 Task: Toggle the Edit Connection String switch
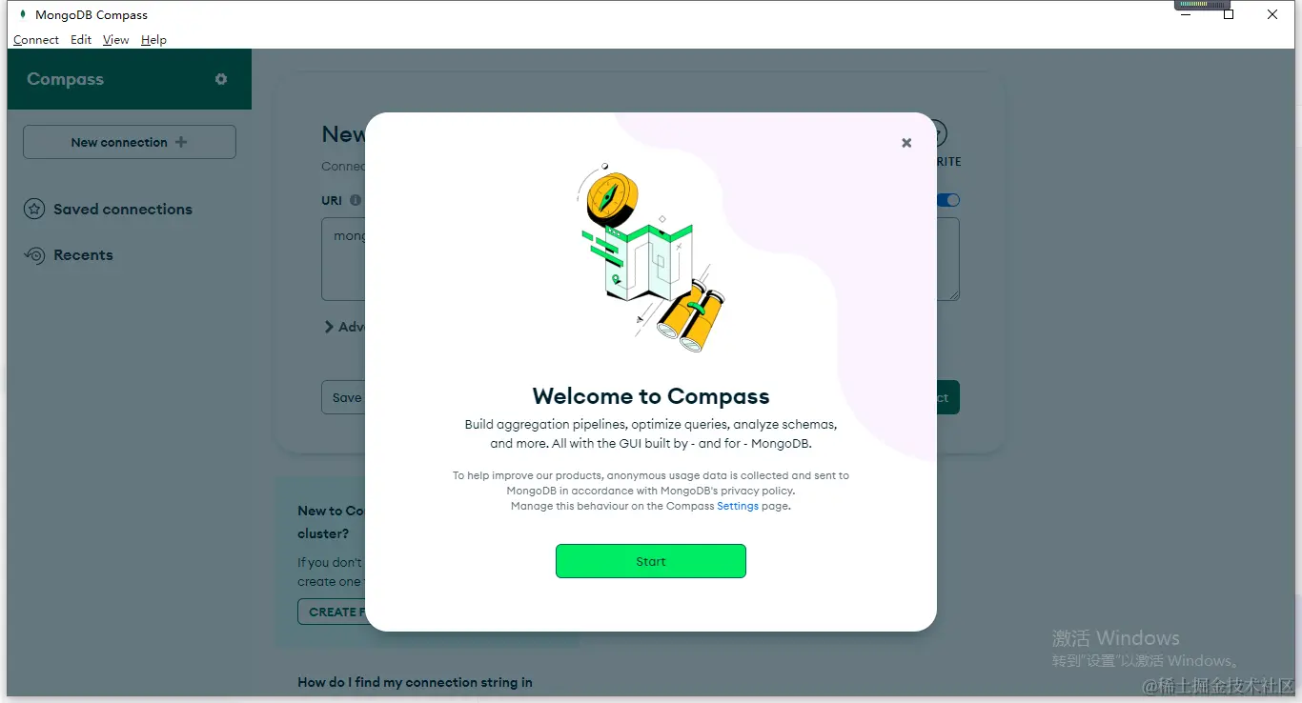948,200
